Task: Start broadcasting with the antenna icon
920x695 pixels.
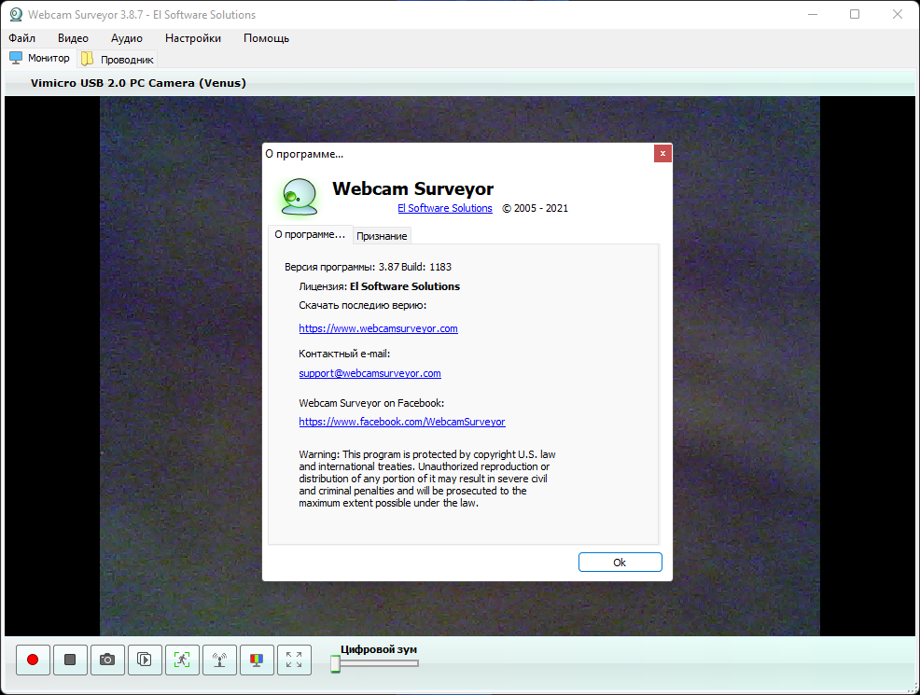Action: click(x=219, y=660)
